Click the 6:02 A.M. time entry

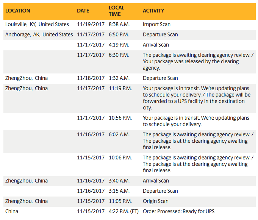tap(119, 134)
